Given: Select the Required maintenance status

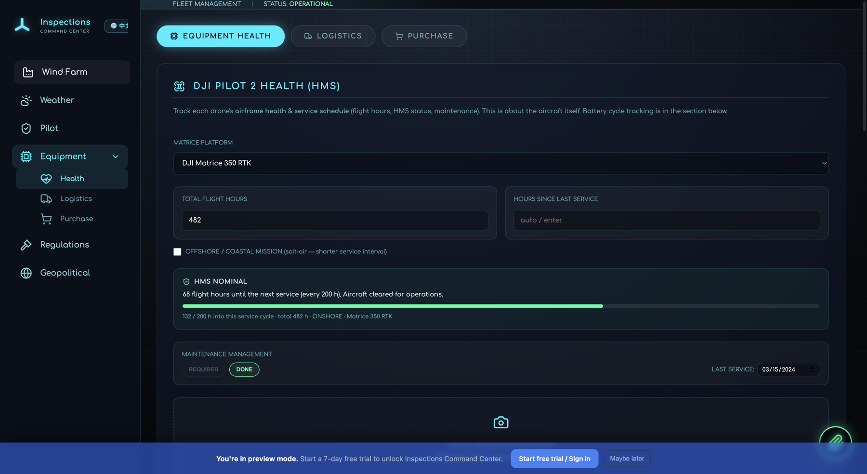Looking at the screenshot, I should pos(203,369).
